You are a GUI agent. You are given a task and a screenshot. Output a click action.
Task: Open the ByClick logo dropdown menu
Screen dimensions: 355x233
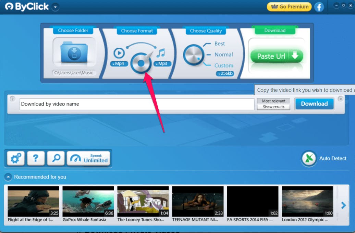[55, 7]
